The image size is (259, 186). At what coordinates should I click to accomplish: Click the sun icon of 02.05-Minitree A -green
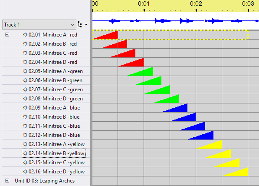click(25, 71)
